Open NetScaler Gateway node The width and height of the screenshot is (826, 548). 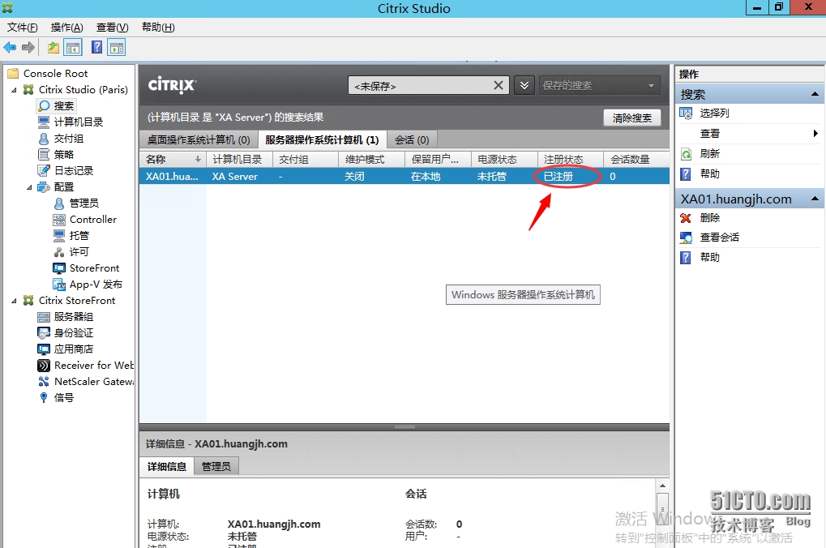tap(87, 382)
